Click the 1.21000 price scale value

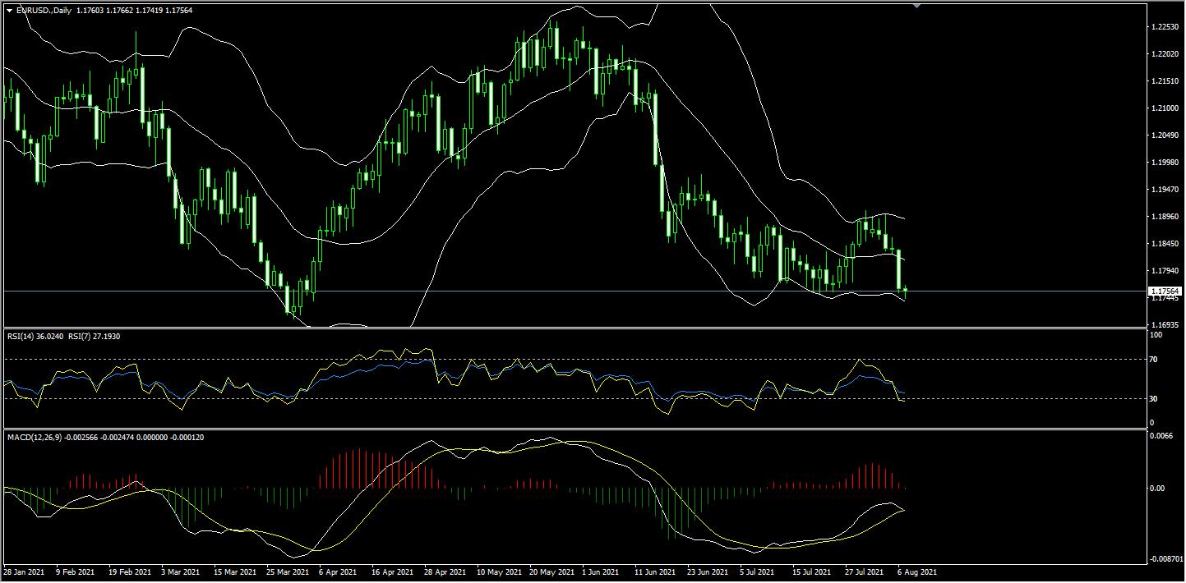click(1164, 108)
